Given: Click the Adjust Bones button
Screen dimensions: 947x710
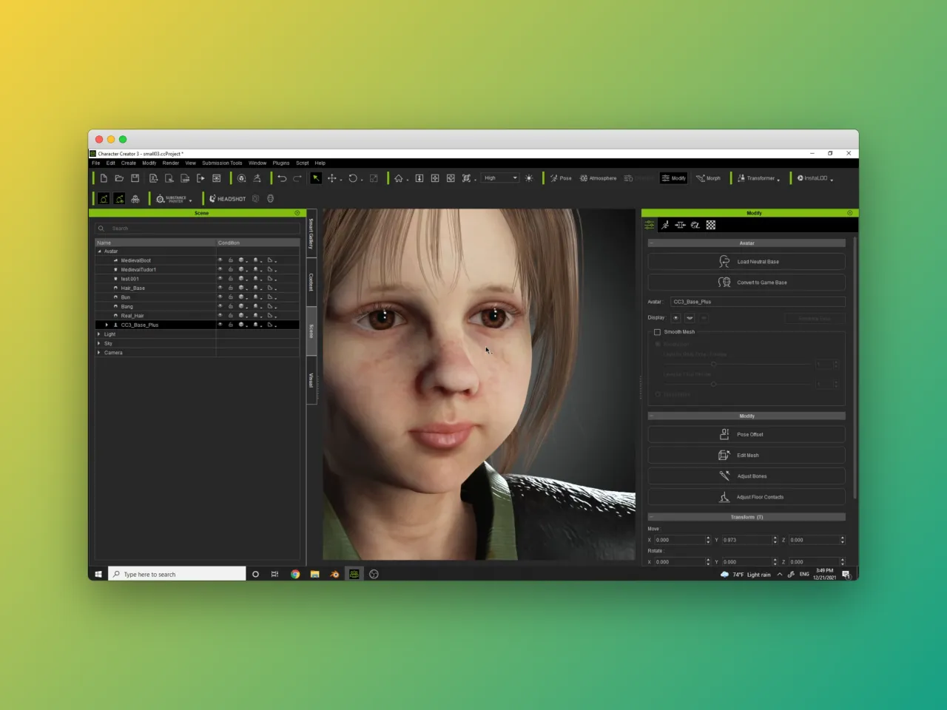Looking at the screenshot, I should click(747, 476).
